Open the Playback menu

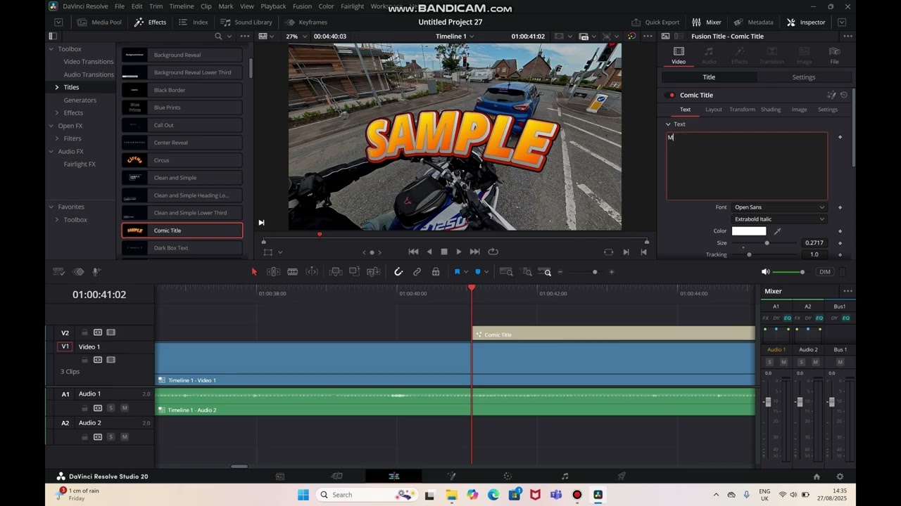coord(273,6)
